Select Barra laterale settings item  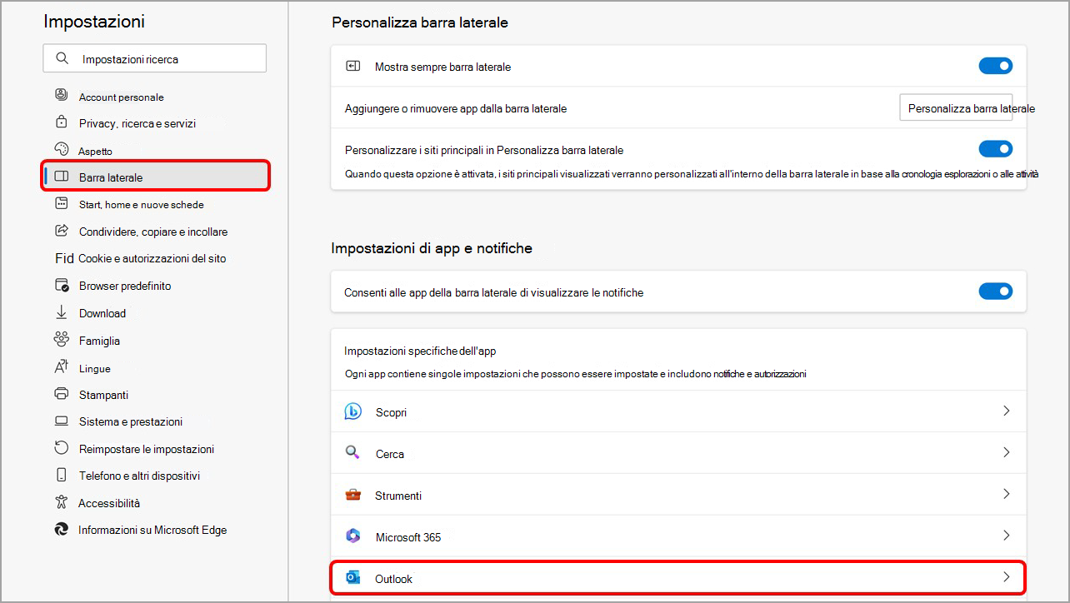coord(155,177)
